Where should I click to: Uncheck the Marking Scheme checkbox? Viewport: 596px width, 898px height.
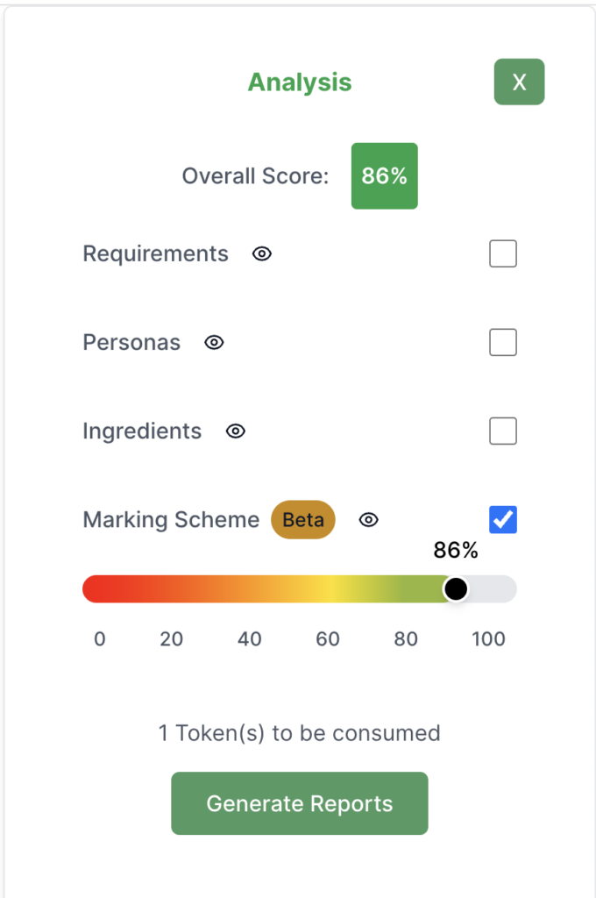pyautogui.click(x=502, y=520)
